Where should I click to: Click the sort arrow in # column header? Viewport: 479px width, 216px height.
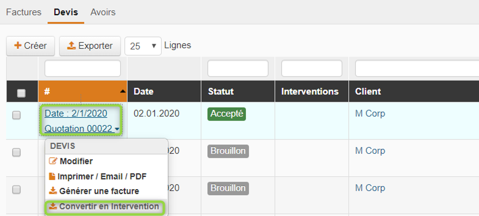(x=123, y=91)
